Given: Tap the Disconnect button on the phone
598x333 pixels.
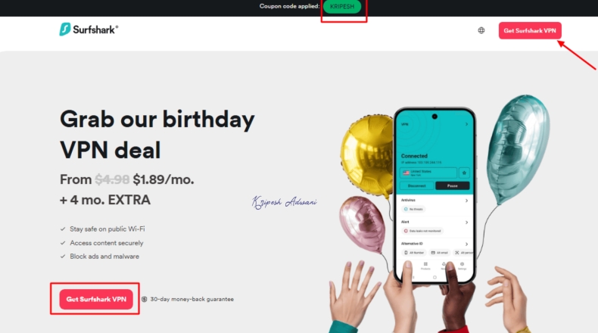Looking at the screenshot, I should tap(417, 185).
